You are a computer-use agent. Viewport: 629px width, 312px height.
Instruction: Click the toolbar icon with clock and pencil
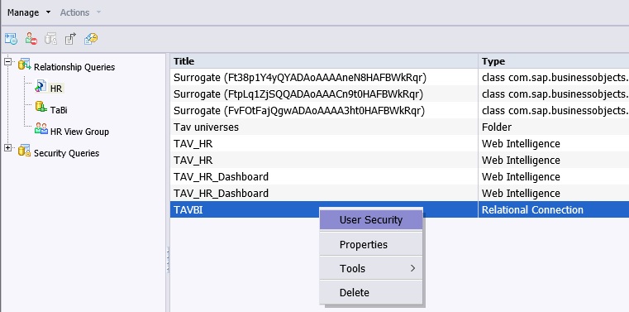coord(91,39)
